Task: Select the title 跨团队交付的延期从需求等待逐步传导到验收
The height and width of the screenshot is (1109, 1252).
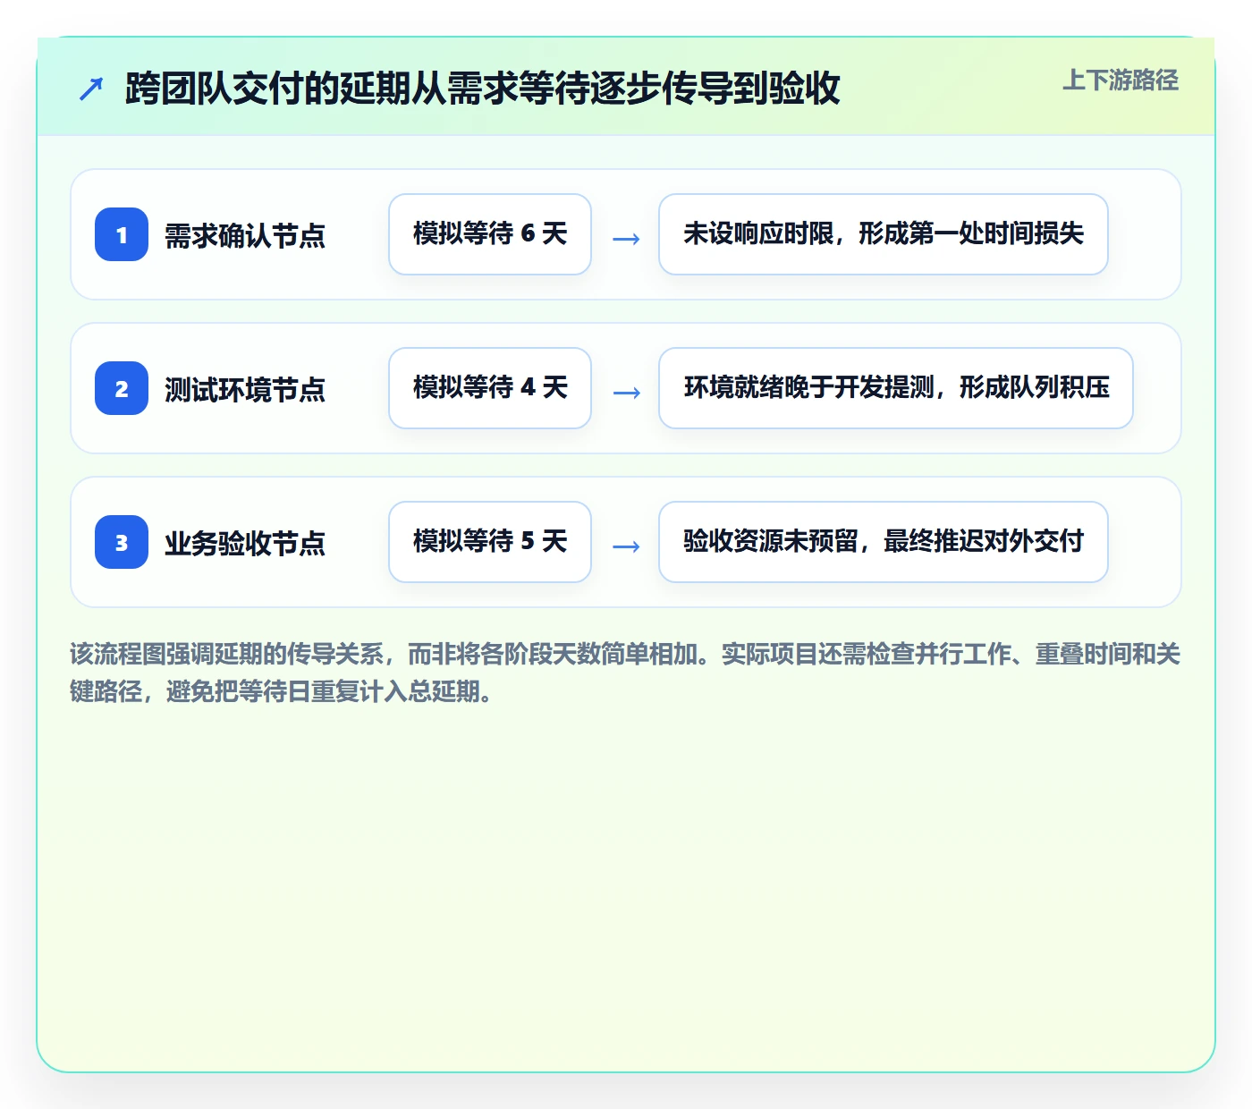Action: pyautogui.click(x=483, y=88)
